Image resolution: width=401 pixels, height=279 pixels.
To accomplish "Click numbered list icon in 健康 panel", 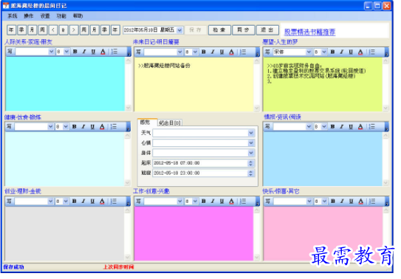I will (114, 127).
